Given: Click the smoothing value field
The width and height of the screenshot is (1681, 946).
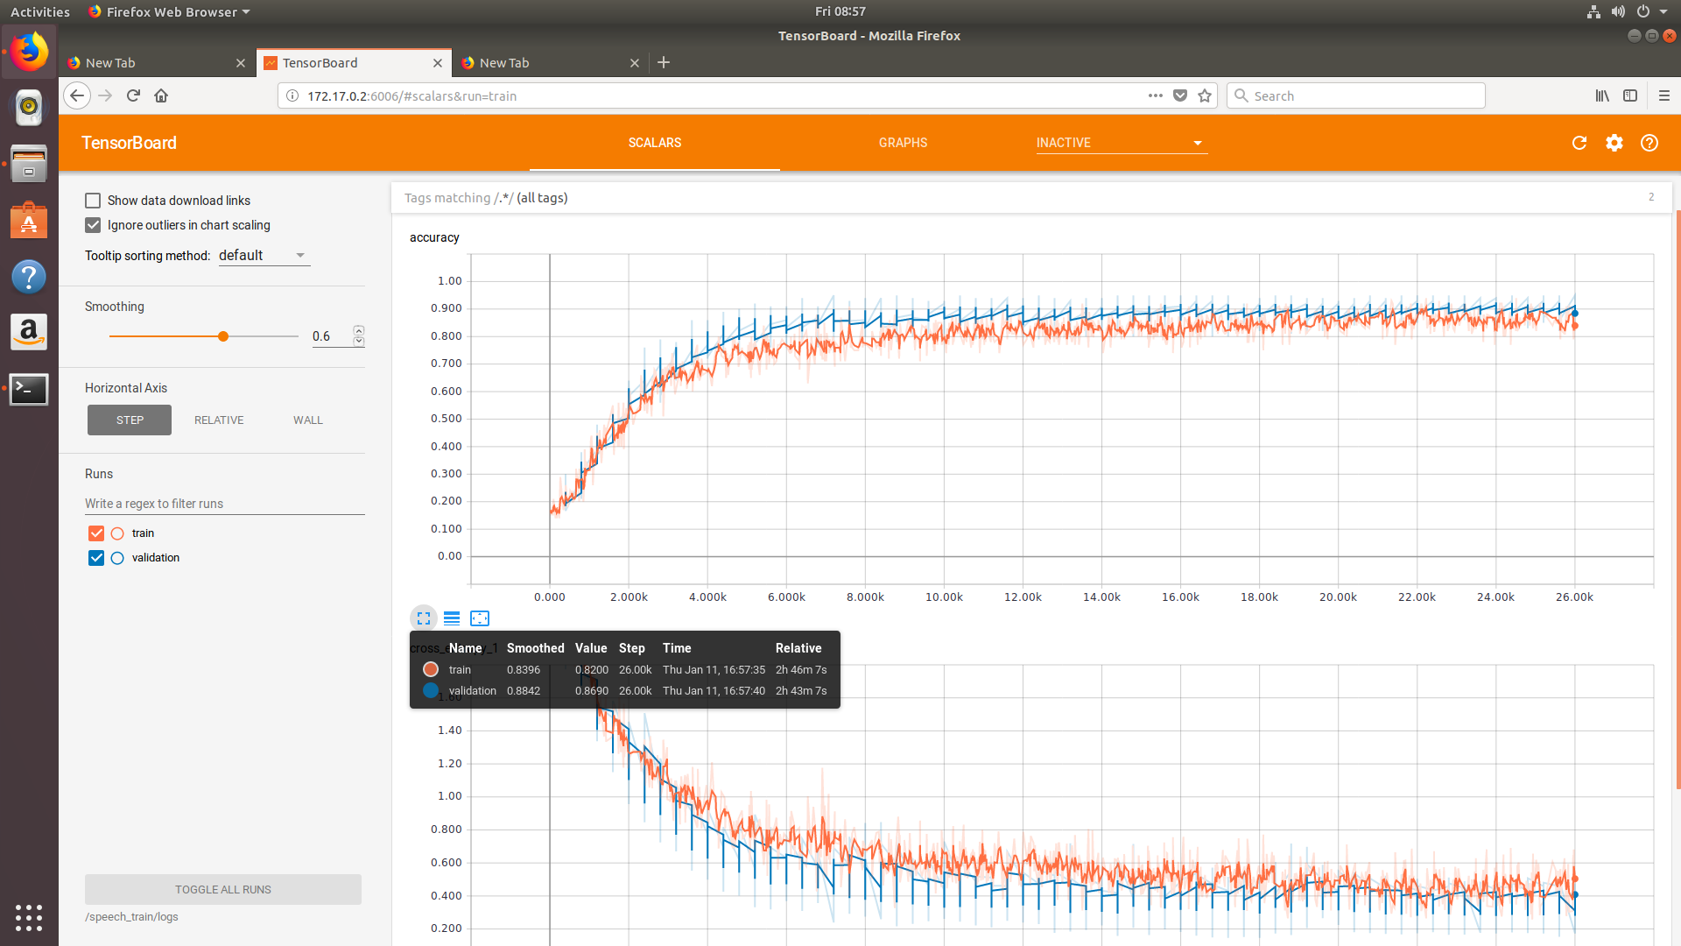Looking at the screenshot, I should (x=332, y=336).
